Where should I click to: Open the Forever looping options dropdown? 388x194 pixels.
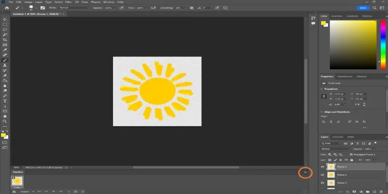[27, 192]
